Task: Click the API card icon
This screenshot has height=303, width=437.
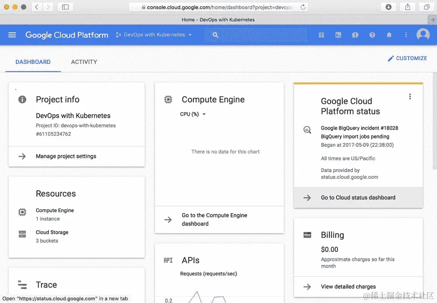Action: pyautogui.click(x=168, y=260)
